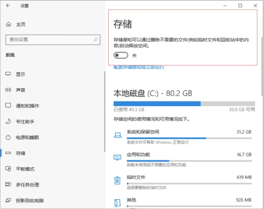
Task: Click the Focus assist (专注助手) moon icon
Action: tap(8, 122)
